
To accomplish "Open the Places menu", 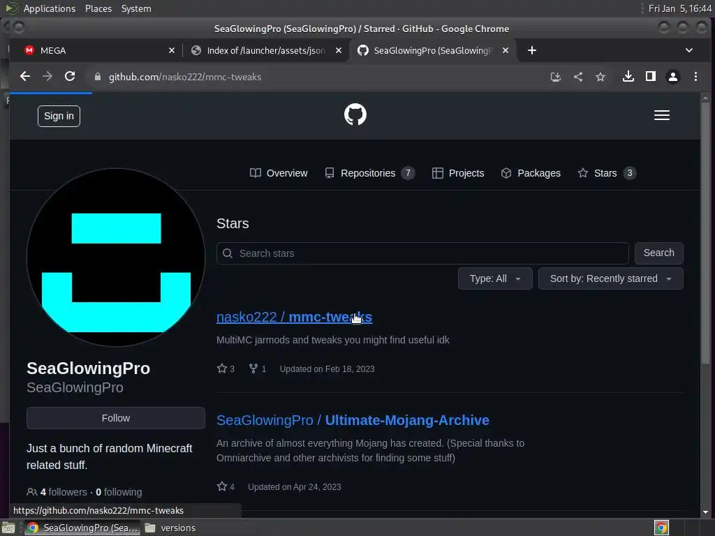I will pyautogui.click(x=98, y=8).
